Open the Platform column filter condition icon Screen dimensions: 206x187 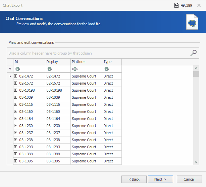coord(75,69)
